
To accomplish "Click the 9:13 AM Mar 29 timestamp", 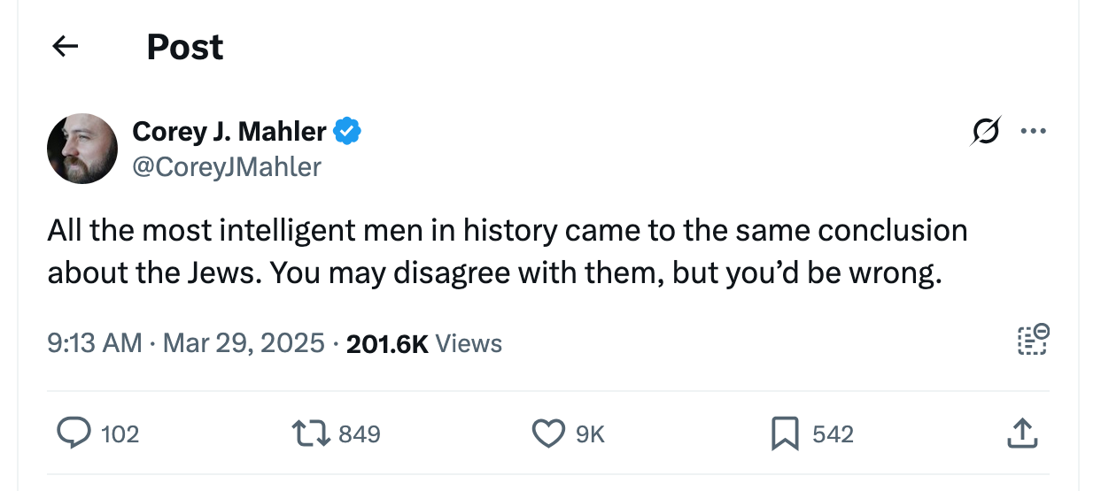I will (x=186, y=343).
